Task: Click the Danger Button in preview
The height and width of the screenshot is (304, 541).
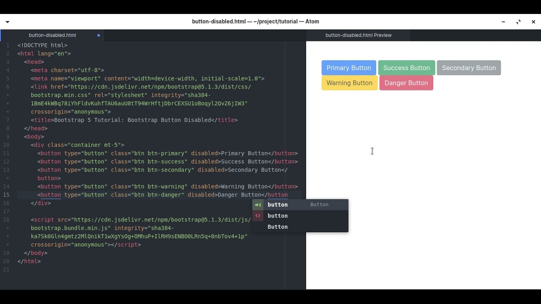Action: tap(406, 83)
